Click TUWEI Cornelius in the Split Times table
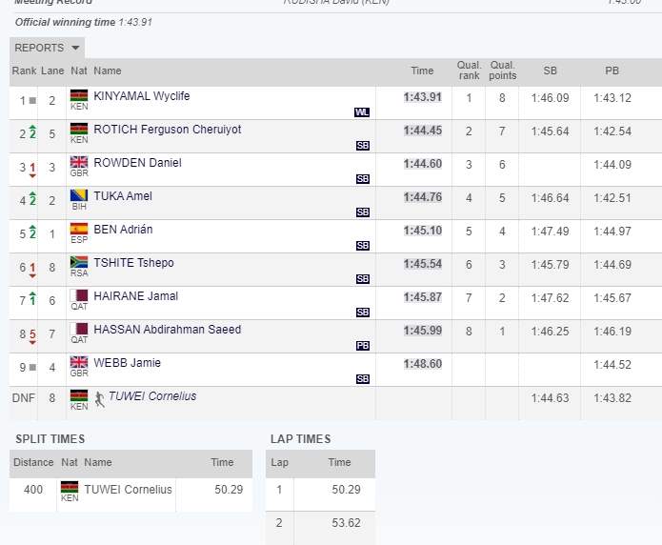 pos(128,490)
